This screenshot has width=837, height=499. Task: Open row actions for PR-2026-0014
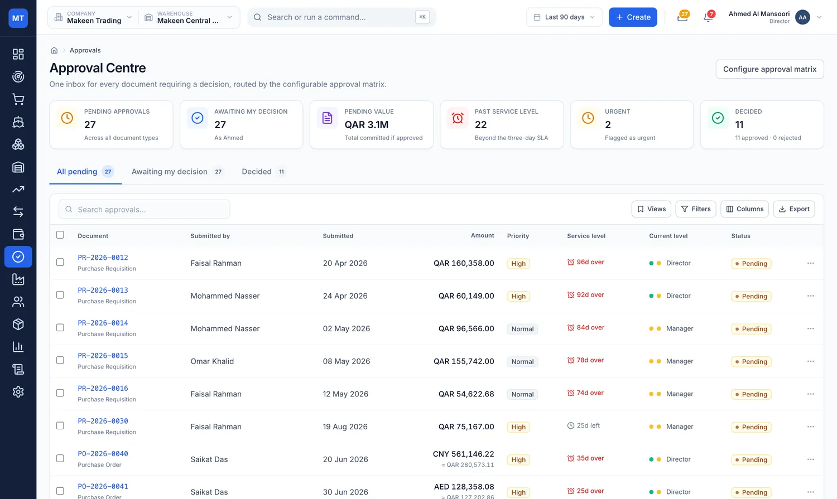810,328
